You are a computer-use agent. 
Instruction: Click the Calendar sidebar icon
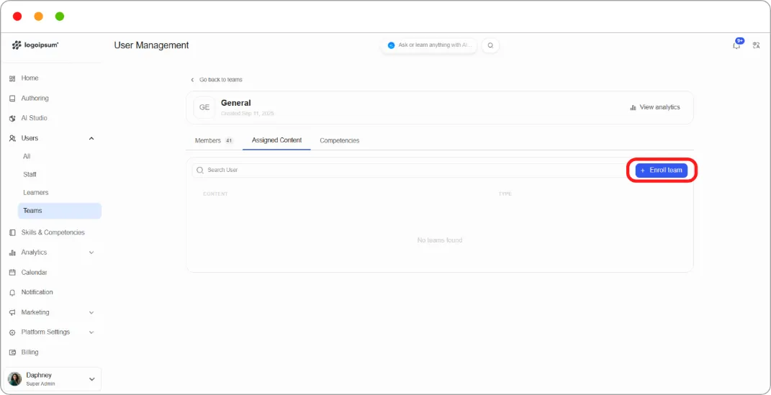pos(12,273)
